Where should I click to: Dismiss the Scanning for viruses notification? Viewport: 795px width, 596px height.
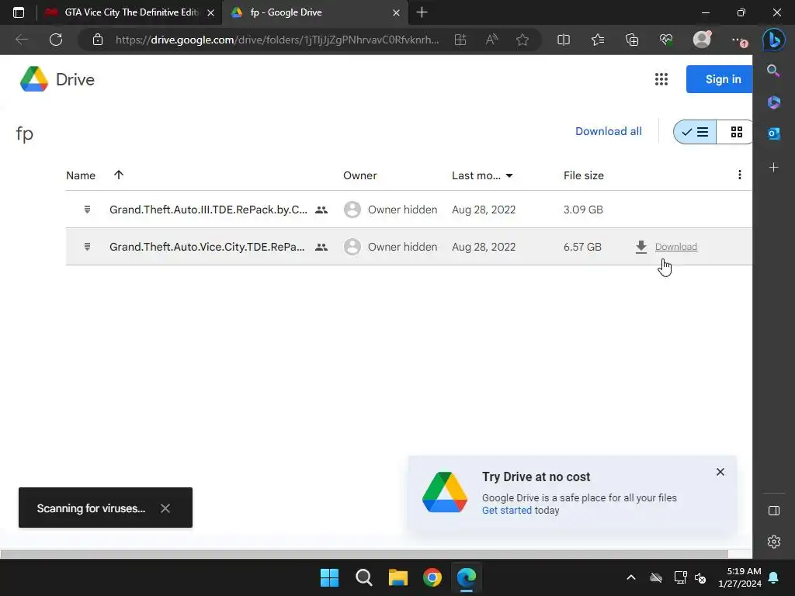pyautogui.click(x=165, y=508)
